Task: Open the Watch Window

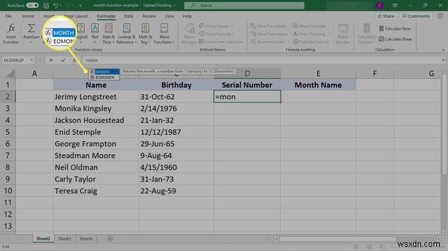Action: tap(343, 34)
